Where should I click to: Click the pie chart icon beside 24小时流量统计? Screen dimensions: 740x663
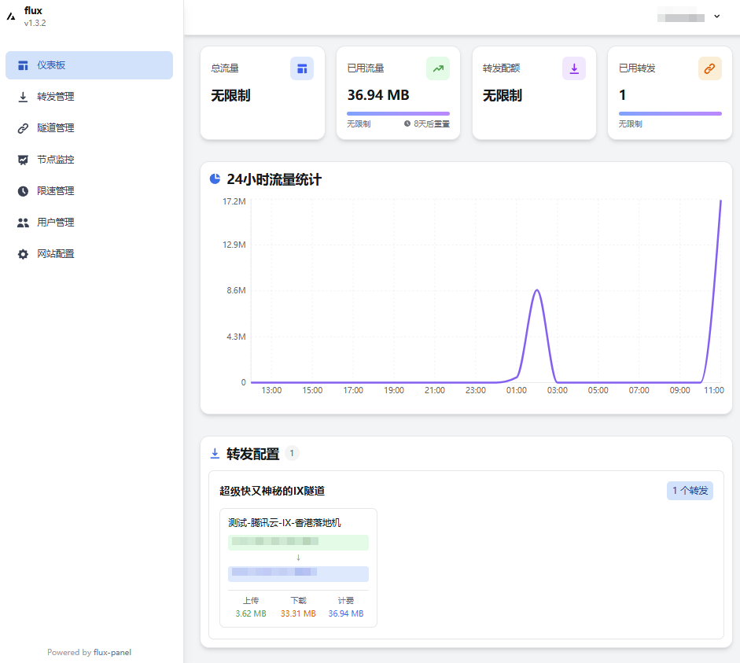[x=215, y=179]
